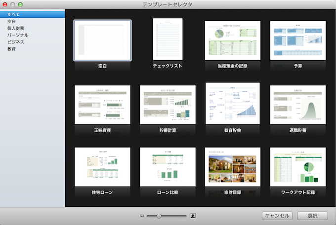Click the 教育貯金 label text

(x=233, y=130)
